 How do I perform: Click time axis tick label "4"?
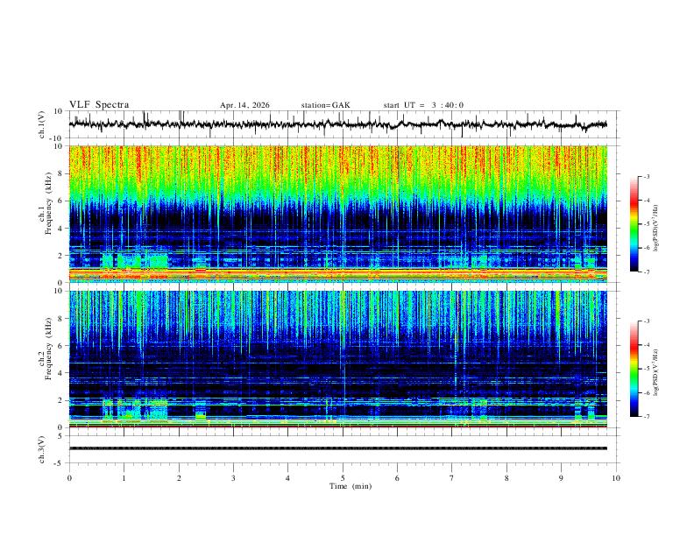(288, 478)
